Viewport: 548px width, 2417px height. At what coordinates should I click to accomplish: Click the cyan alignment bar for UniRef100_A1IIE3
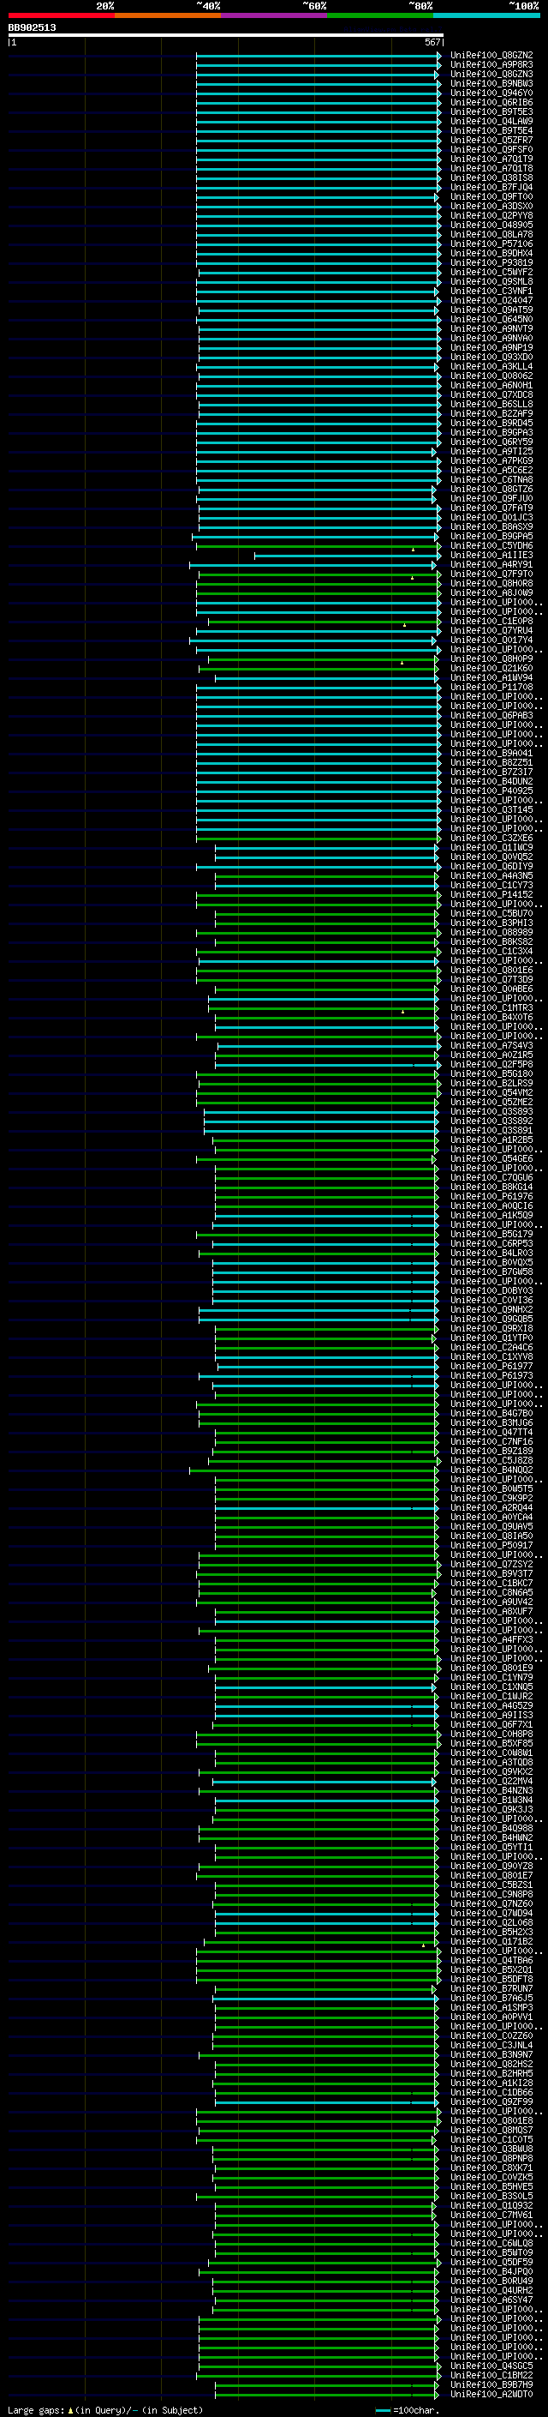pos(346,556)
